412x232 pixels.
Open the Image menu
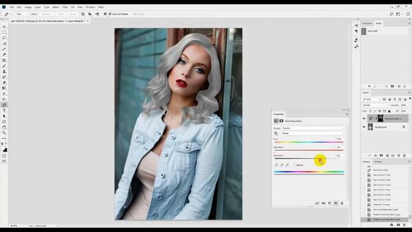click(x=28, y=7)
